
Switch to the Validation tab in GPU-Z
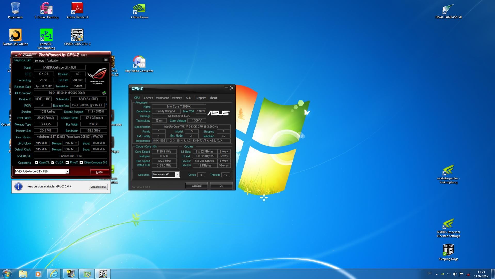(x=53, y=60)
